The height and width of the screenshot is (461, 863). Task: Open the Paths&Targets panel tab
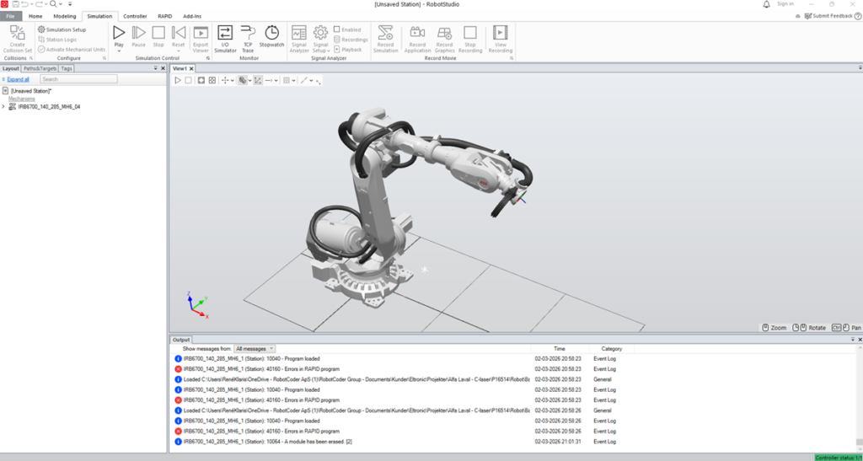click(40, 69)
